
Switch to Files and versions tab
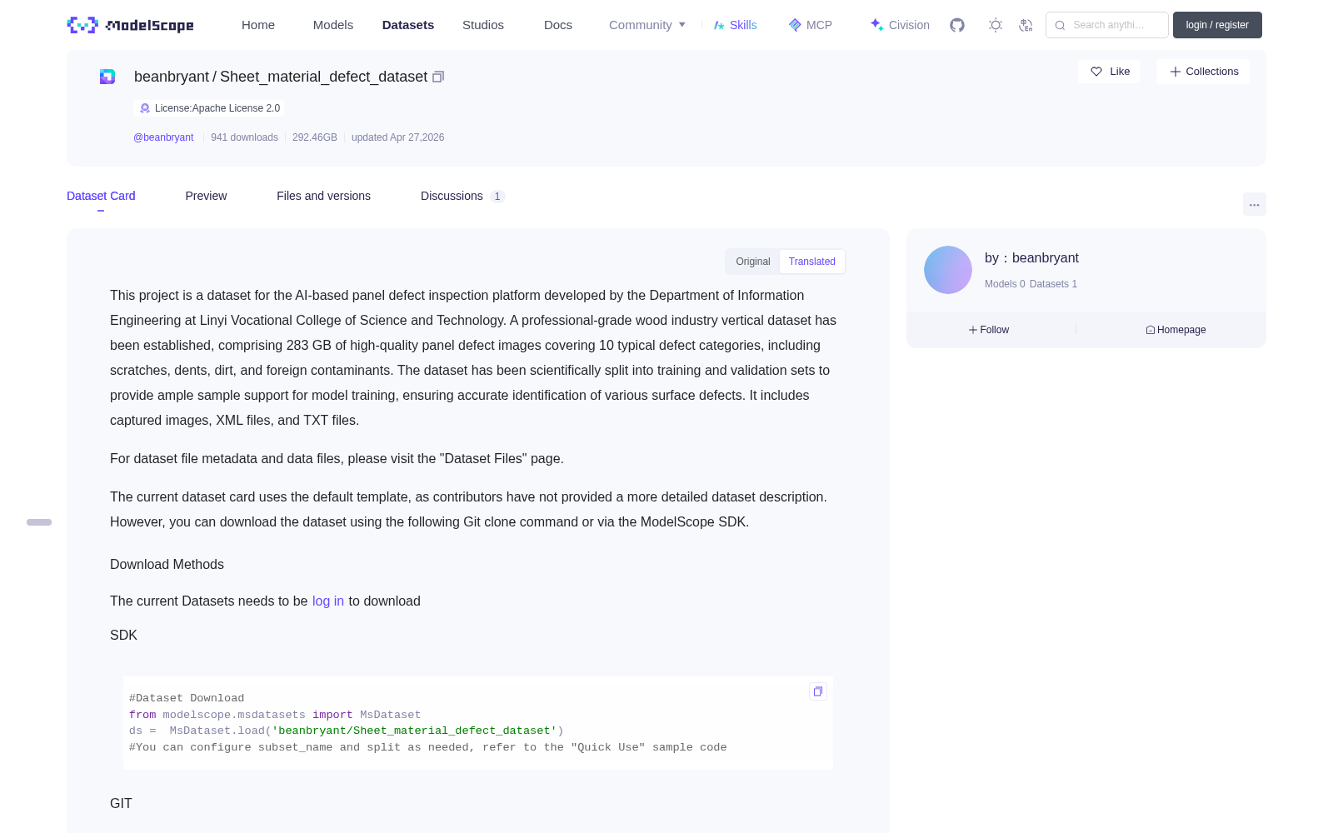(323, 196)
